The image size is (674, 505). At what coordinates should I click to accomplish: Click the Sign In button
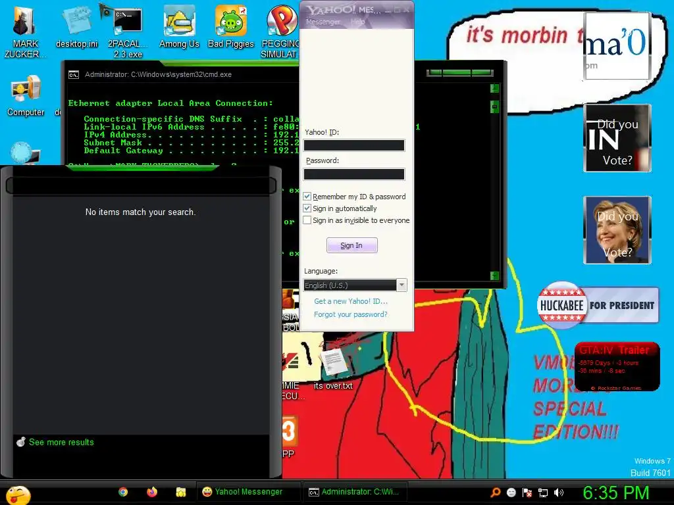pyautogui.click(x=351, y=245)
